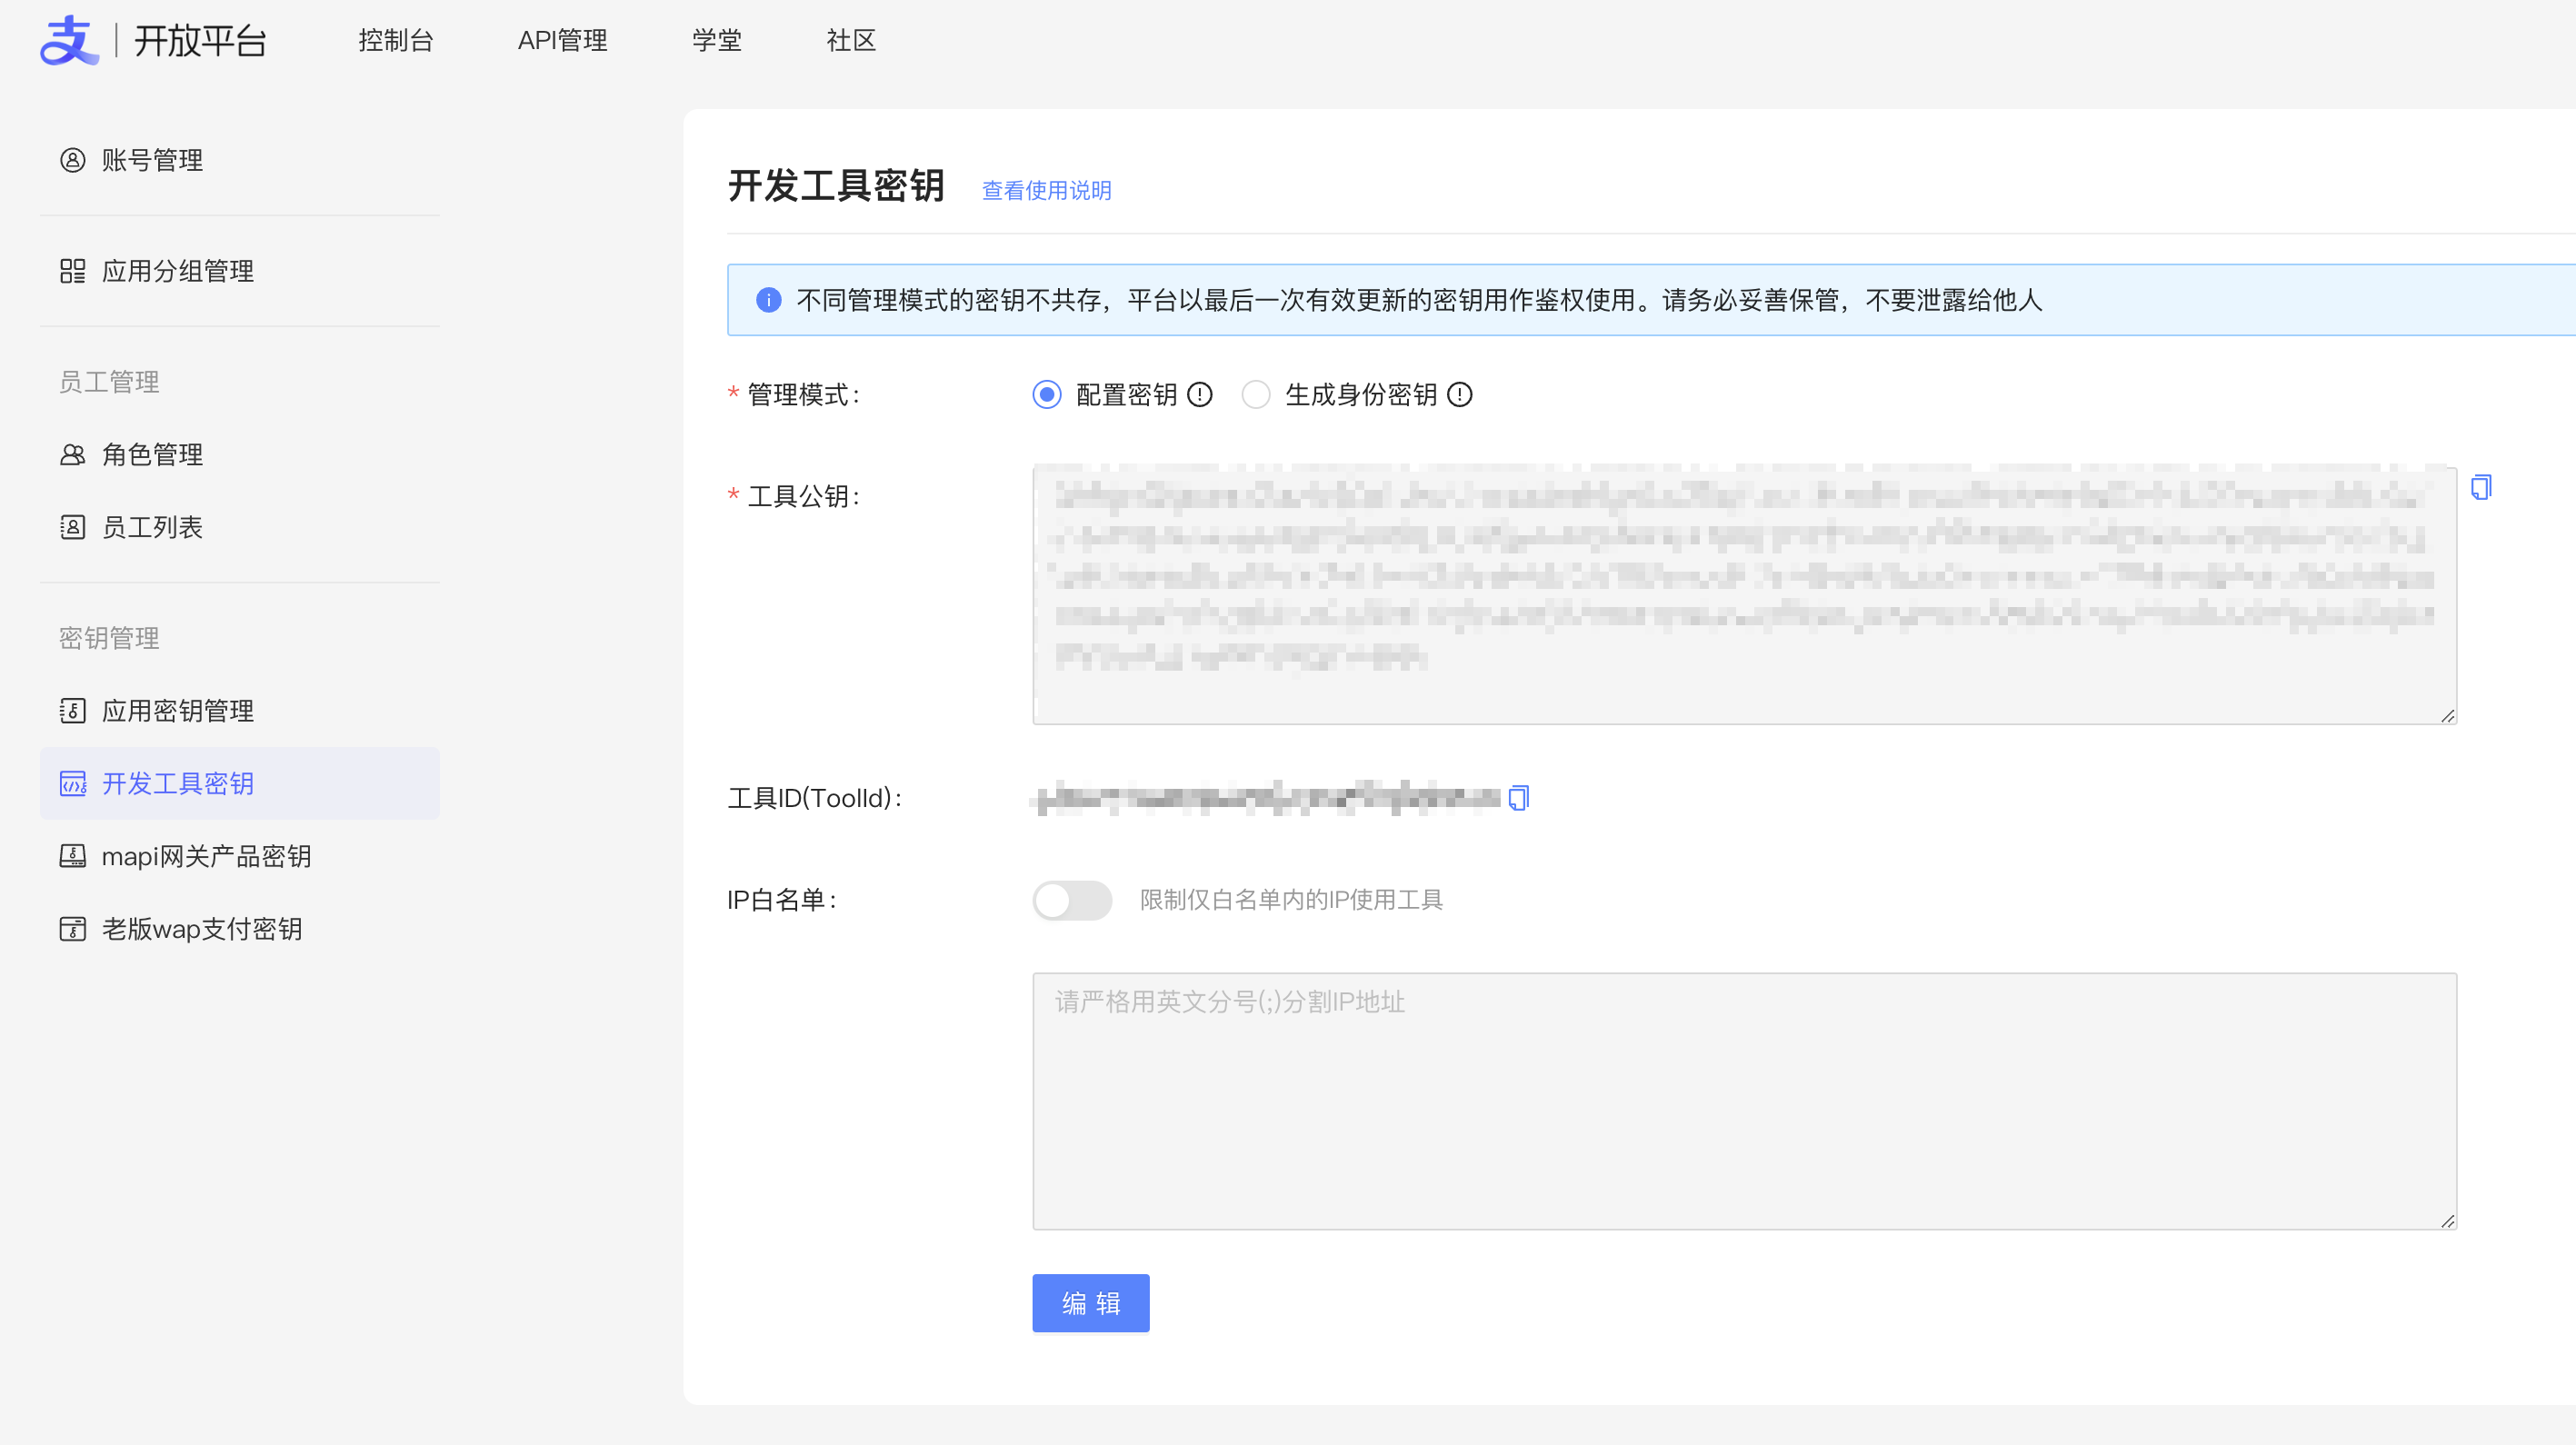
Task: Click the Alipay logo icon
Action: tap(68, 40)
